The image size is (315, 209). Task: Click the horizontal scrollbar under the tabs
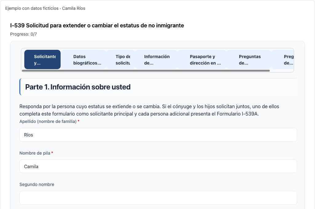click(146, 71)
